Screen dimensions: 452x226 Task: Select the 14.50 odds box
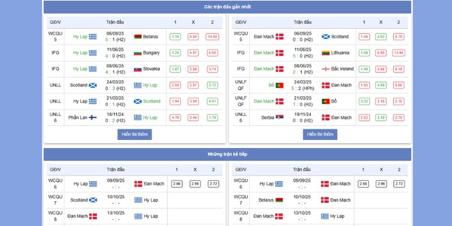click(x=212, y=37)
